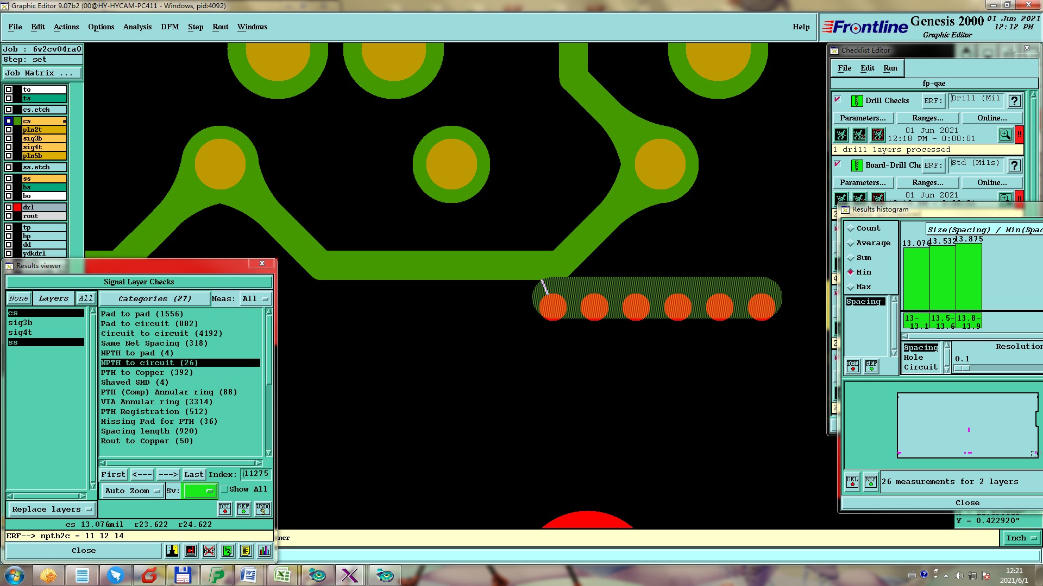This screenshot has height=586, width=1043.
Task: Click yellow report notes icon
Action: 246,551
